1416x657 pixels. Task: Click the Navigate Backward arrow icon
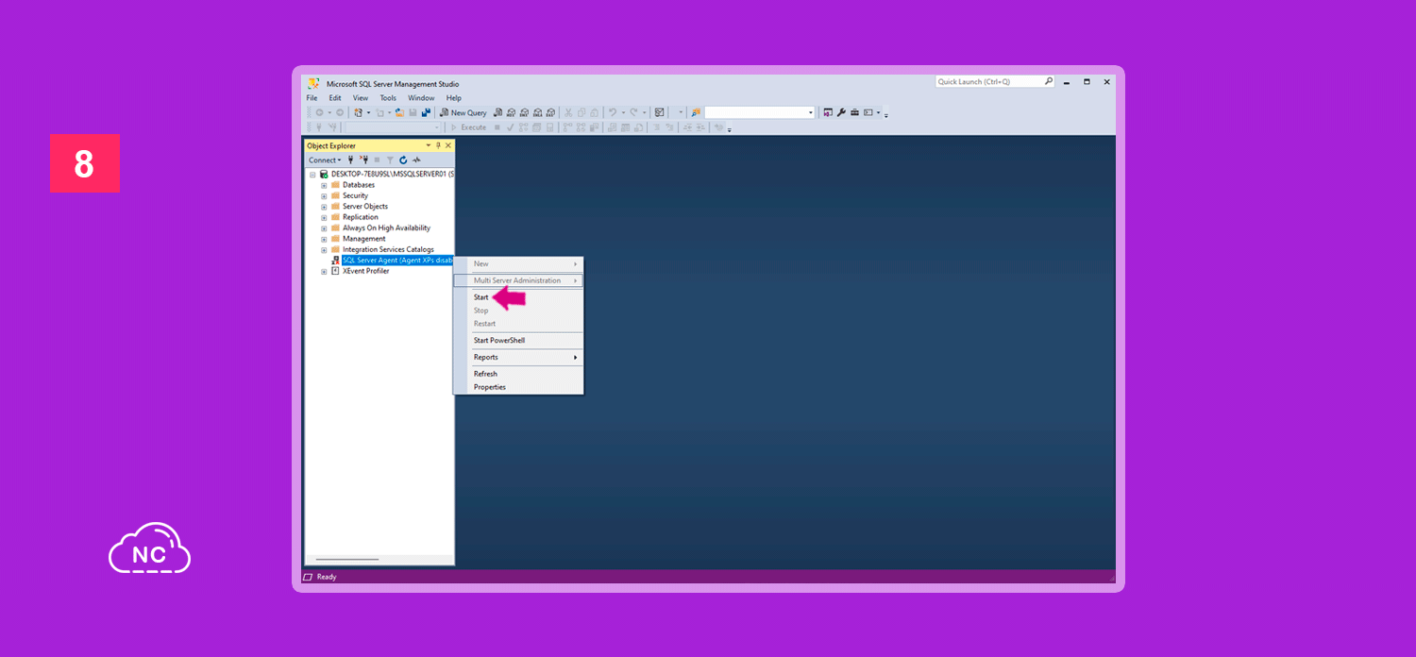[x=319, y=112]
